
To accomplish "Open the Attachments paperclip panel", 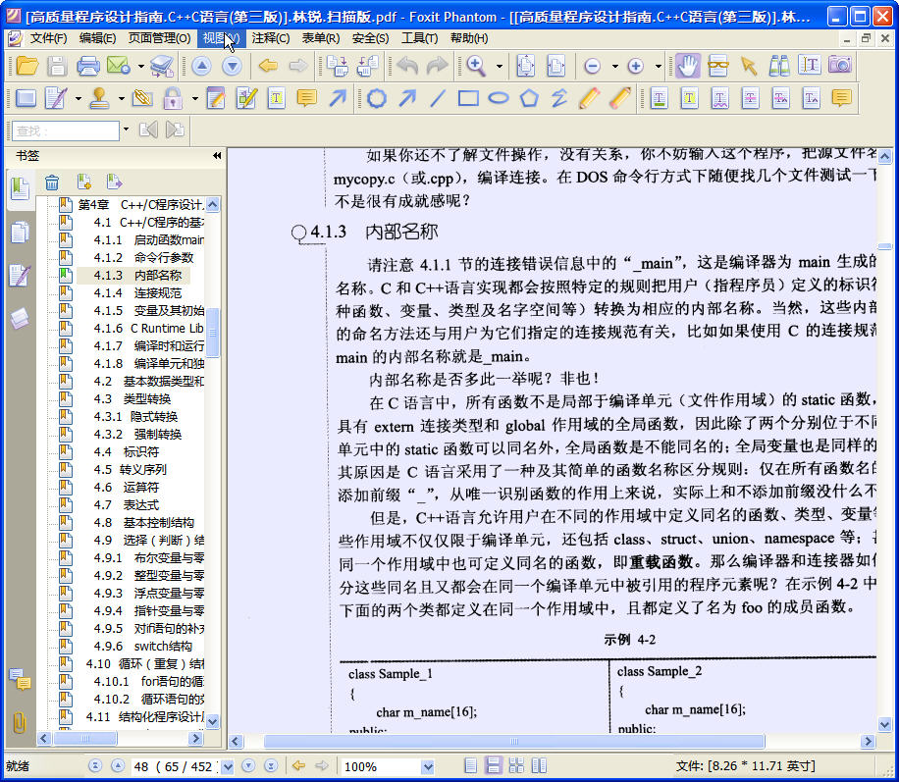I will [20, 722].
